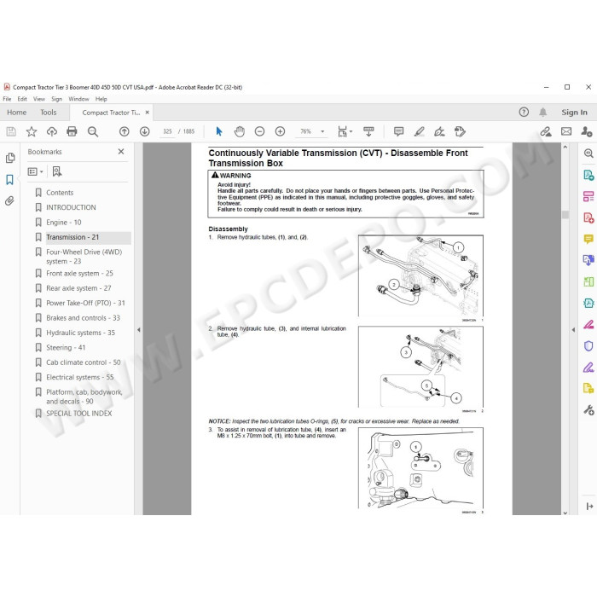Viewport: 597px width, 597px height.
Task: Click the vertical scrollbar thumb
Action: click(565, 214)
